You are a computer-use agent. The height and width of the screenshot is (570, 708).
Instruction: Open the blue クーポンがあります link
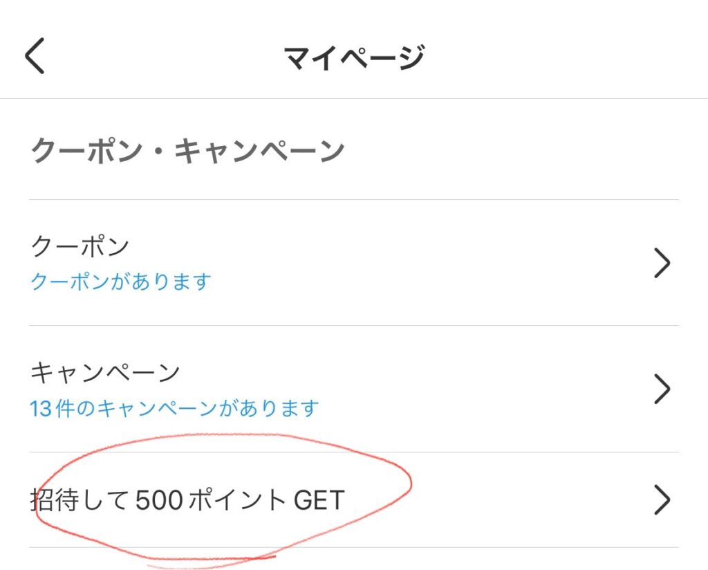click(x=120, y=282)
